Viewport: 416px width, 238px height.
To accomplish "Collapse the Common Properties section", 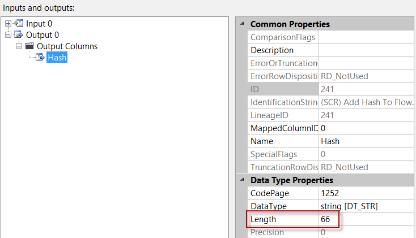I will tap(243, 24).
